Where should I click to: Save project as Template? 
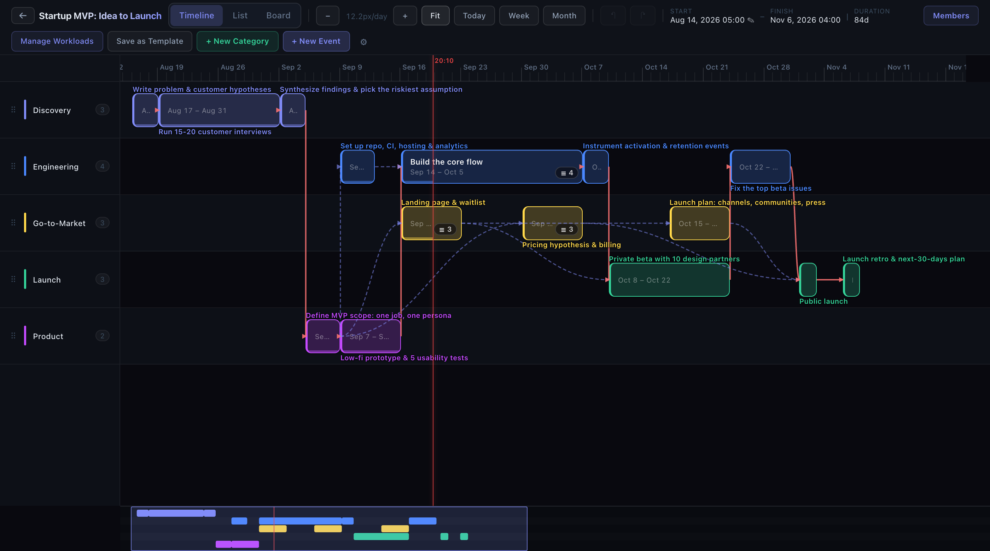click(x=150, y=41)
